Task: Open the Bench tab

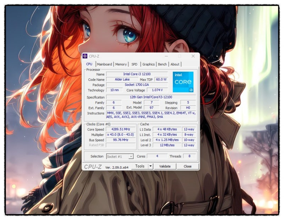Action: click(162, 64)
